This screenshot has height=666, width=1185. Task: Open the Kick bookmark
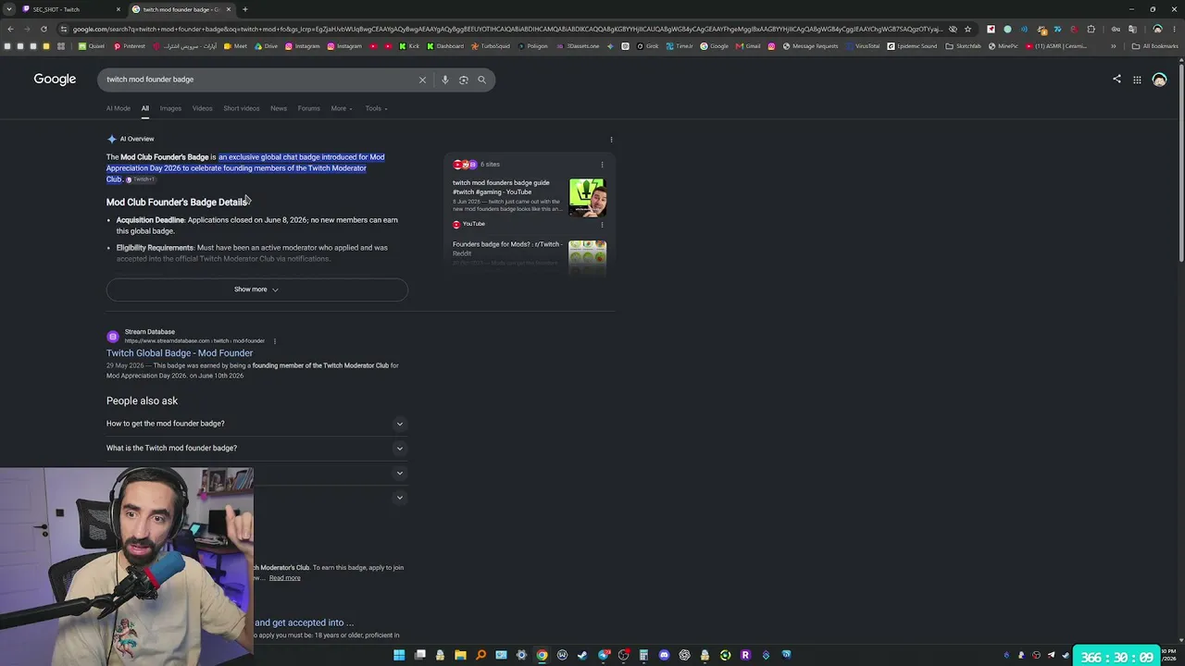(410, 46)
